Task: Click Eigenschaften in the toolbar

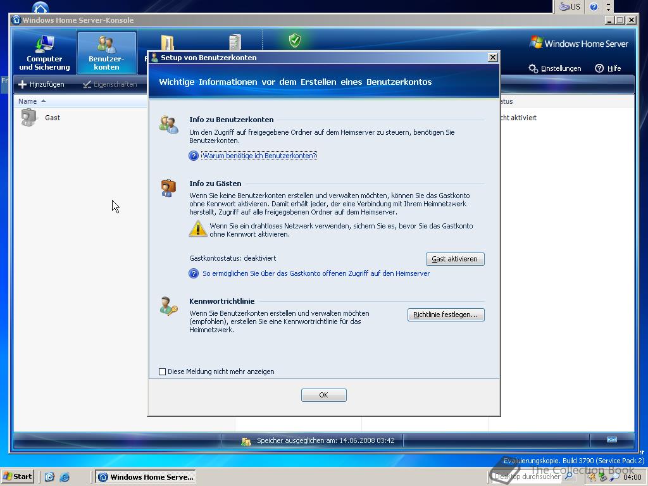Action: click(110, 84)
